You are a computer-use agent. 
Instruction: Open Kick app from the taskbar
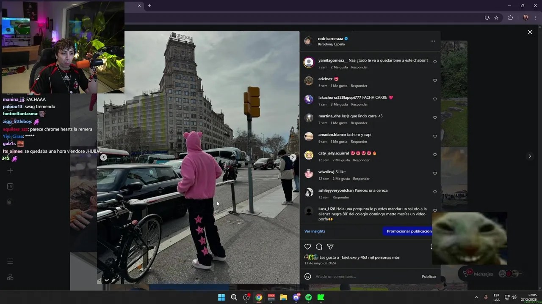[x=321, y=297]
